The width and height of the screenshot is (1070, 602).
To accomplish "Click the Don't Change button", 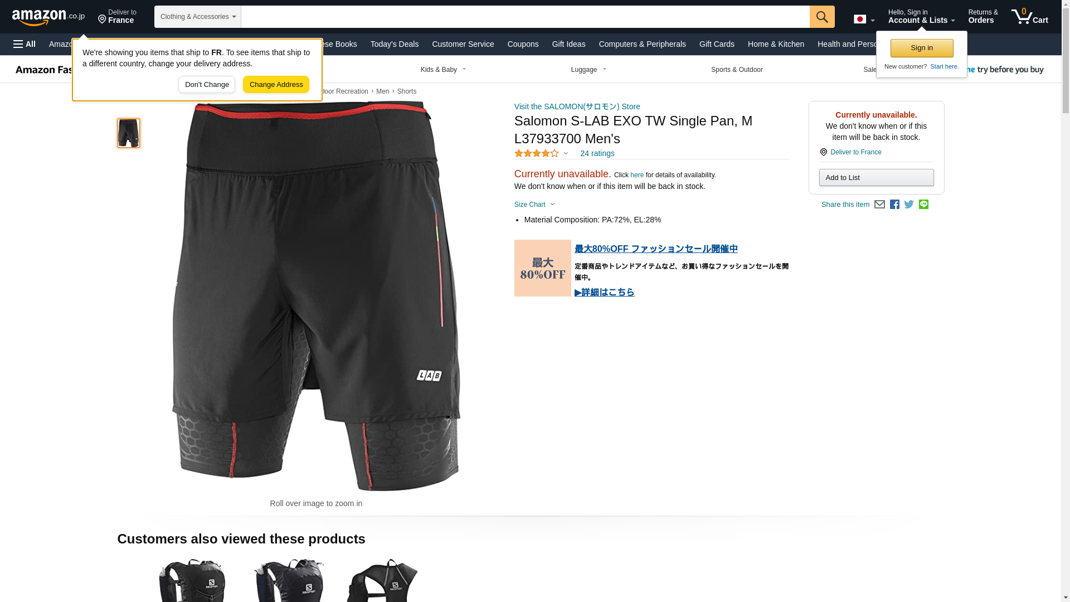I will click(x=207, y=85).
